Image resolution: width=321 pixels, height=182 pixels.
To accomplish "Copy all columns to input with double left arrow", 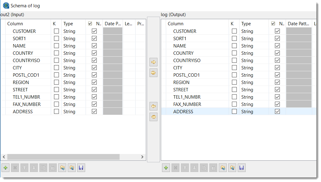I will [x=153, y=117].
